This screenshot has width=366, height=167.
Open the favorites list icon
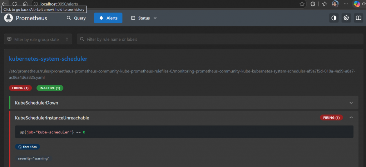[325, 4]
